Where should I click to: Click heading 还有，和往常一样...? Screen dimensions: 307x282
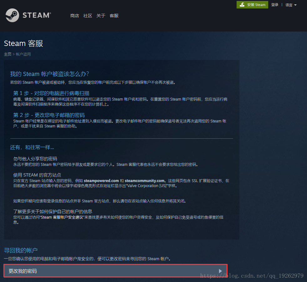tap(32, 147)
